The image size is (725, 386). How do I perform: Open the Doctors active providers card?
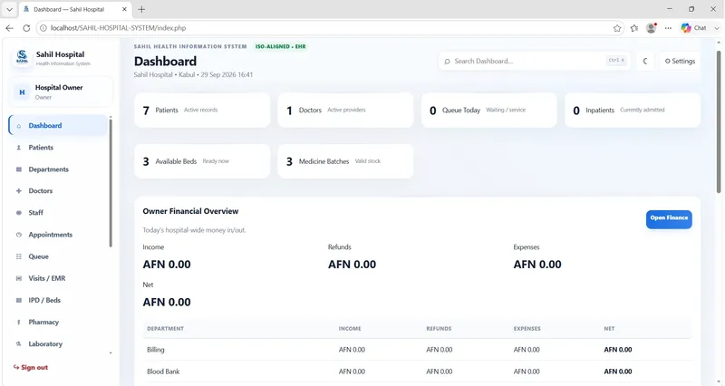pyautogui.click(x=345, y=110)
